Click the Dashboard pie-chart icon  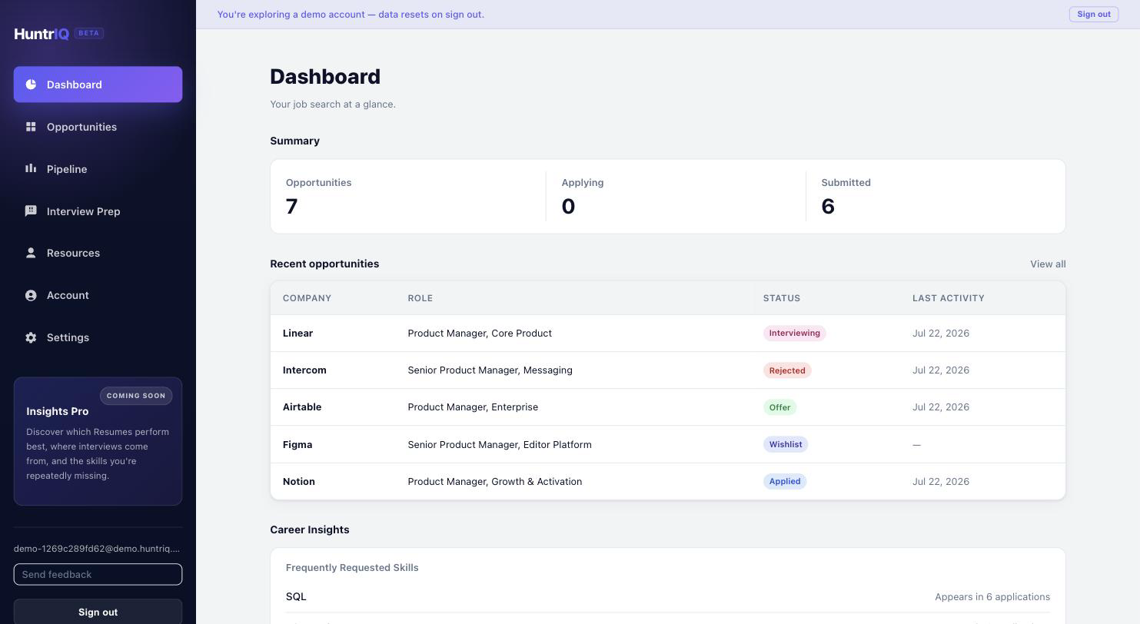31,85
